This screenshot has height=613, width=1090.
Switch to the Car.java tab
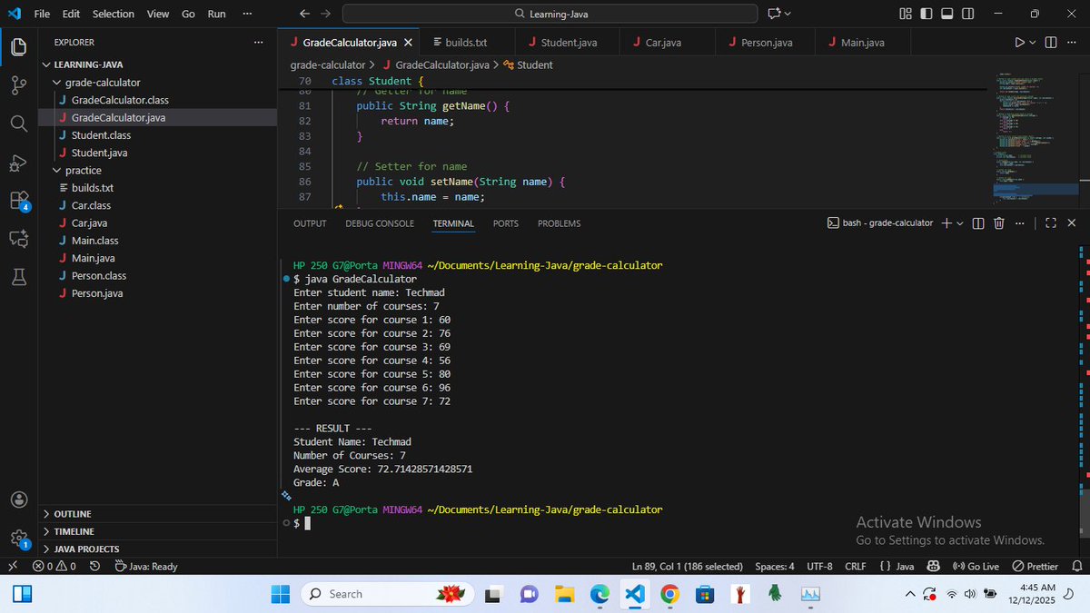pos(662,43)
